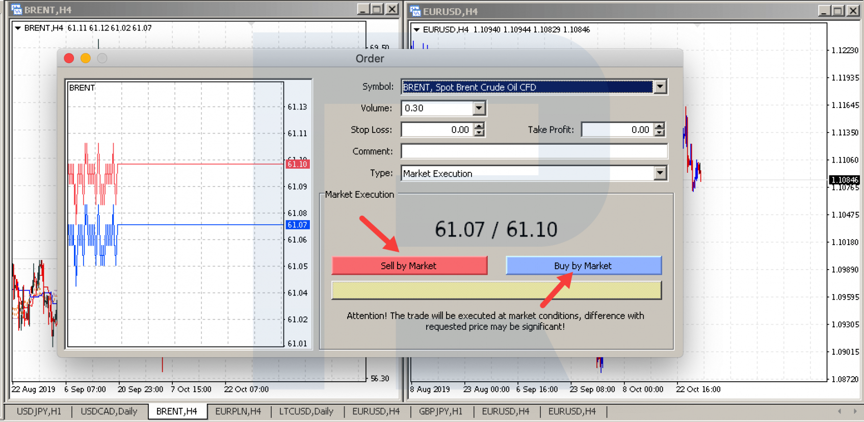Switch to the USDJPY,H1 chart tab

coord(39,411)
